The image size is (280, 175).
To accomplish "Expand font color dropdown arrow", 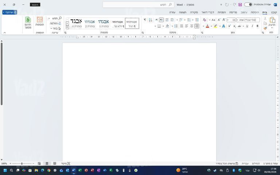I will coord(203,26).
